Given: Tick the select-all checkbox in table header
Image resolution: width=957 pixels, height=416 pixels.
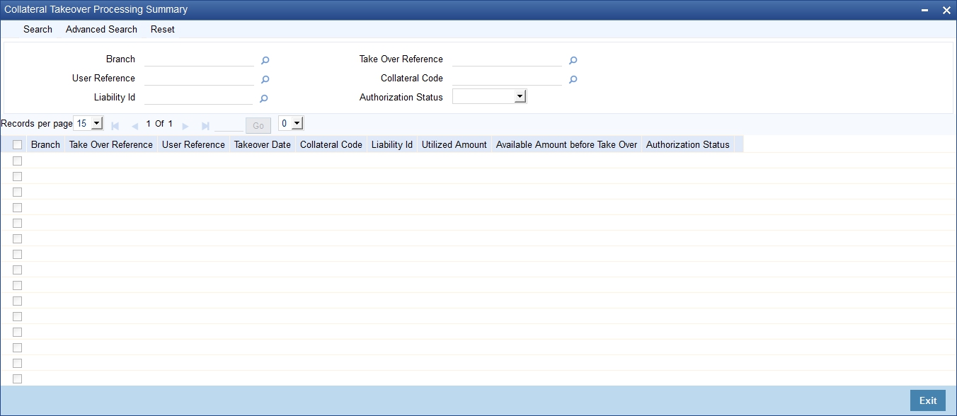Looking at the screenshot, I should [18, 144].
